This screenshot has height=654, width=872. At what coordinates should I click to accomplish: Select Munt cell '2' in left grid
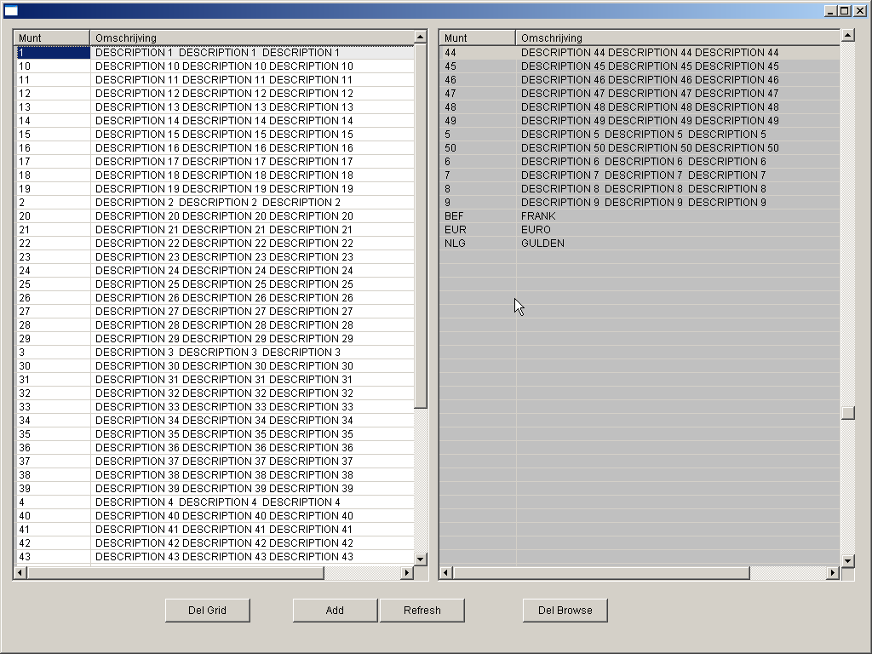coord(52,203)
